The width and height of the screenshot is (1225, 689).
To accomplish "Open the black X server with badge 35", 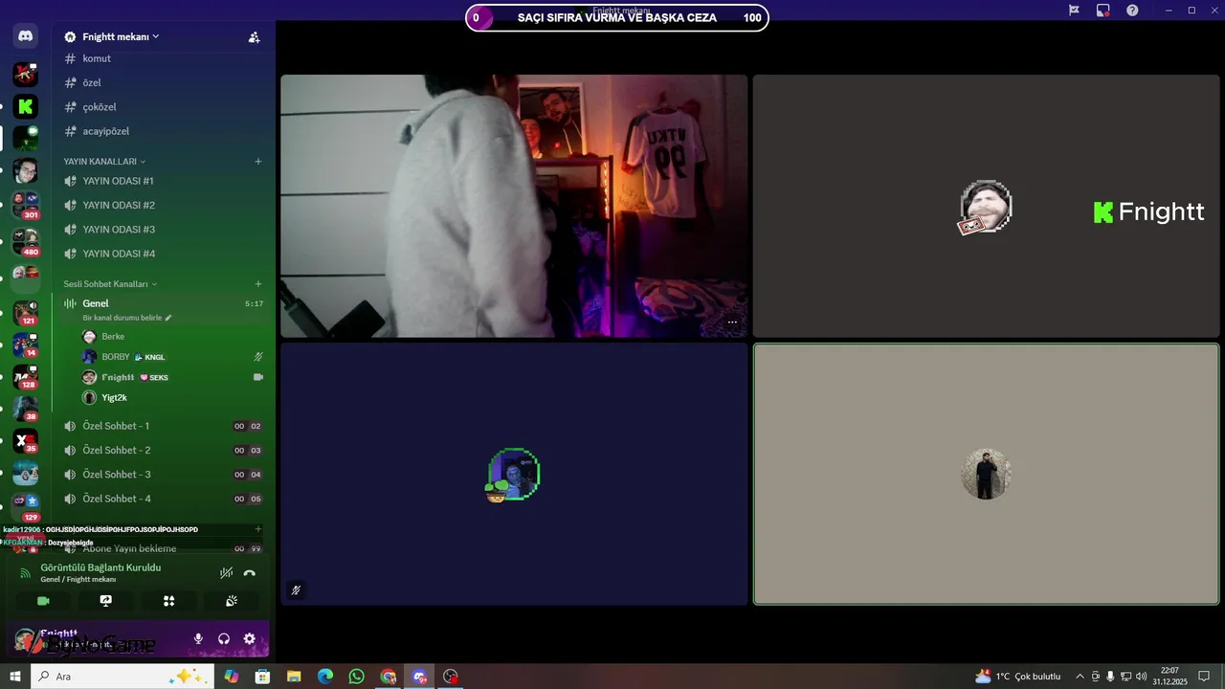I will (x=26, y=441).
